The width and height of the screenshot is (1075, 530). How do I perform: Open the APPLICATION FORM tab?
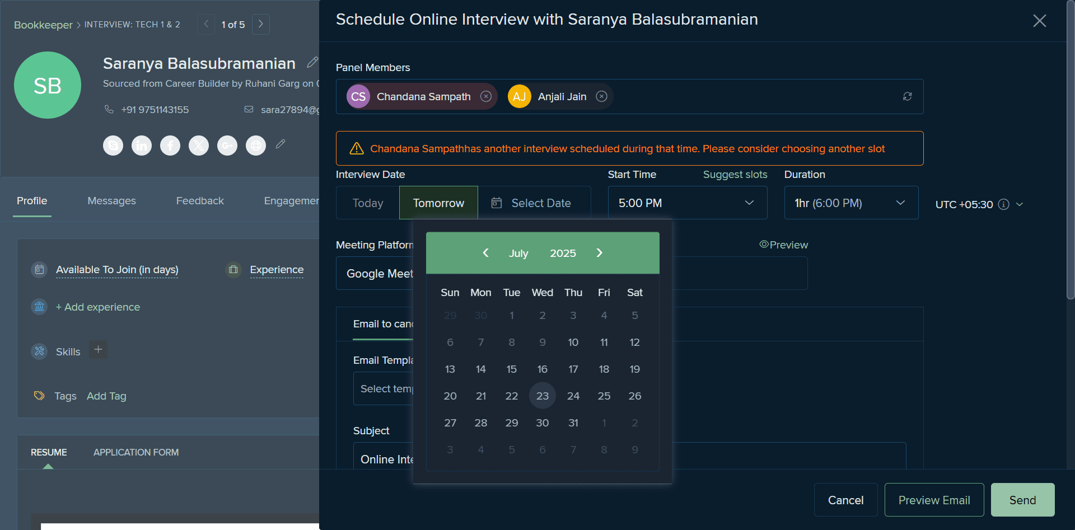[136, 452]
